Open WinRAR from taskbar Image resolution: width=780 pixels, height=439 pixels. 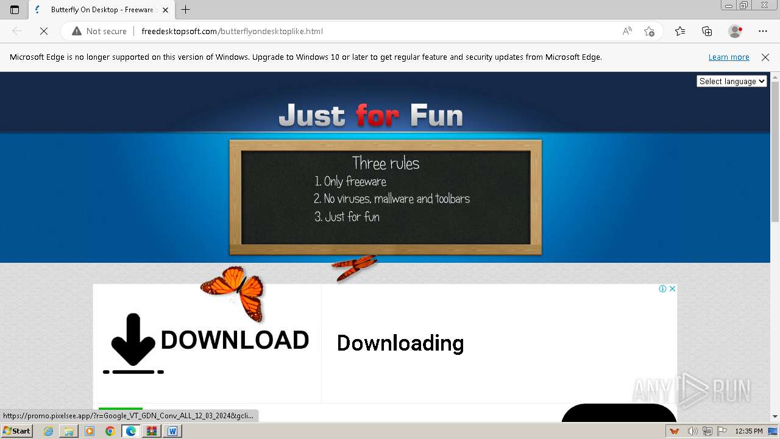coord(152,431)
